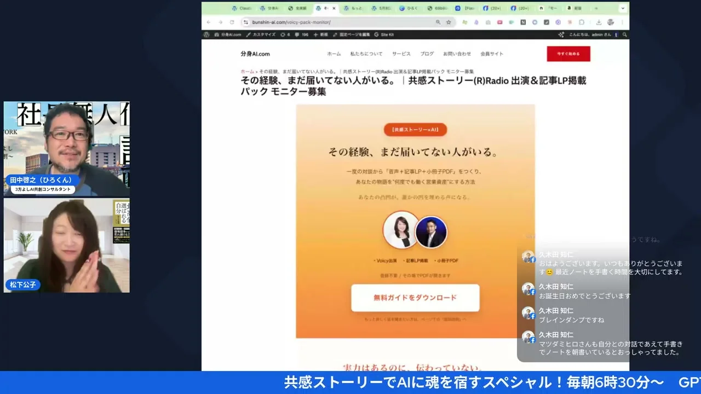Image resolution: width=701 pixels, height=394 pixels.
Task: Click the WordPress logo in the admin bar
Action: pos(206,34)
